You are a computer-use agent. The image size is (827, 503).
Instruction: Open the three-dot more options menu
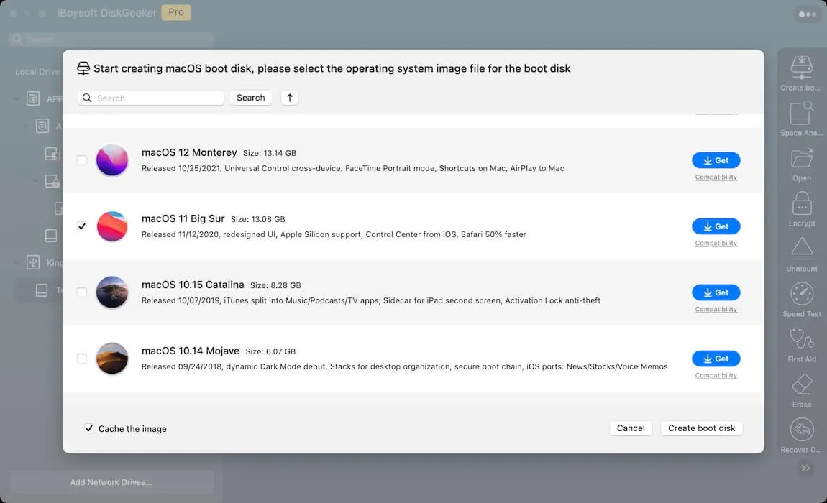click(x=807, y=14)
